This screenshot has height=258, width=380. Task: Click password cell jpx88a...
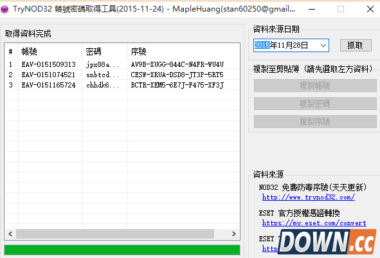102,64
